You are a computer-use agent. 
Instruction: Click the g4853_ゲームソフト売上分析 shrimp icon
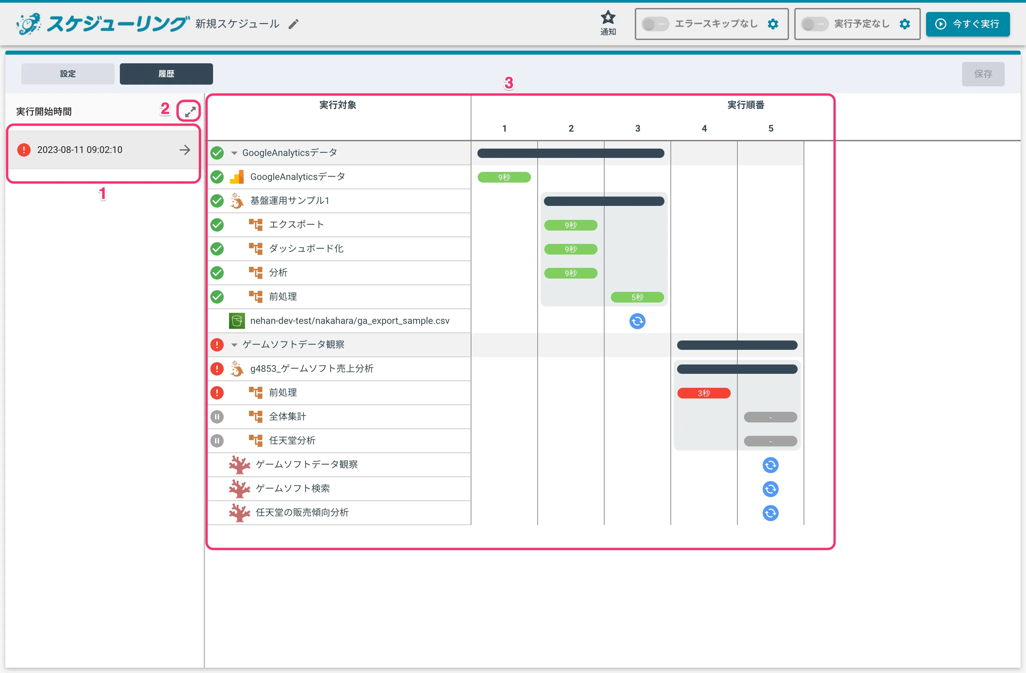pos(237,369)
